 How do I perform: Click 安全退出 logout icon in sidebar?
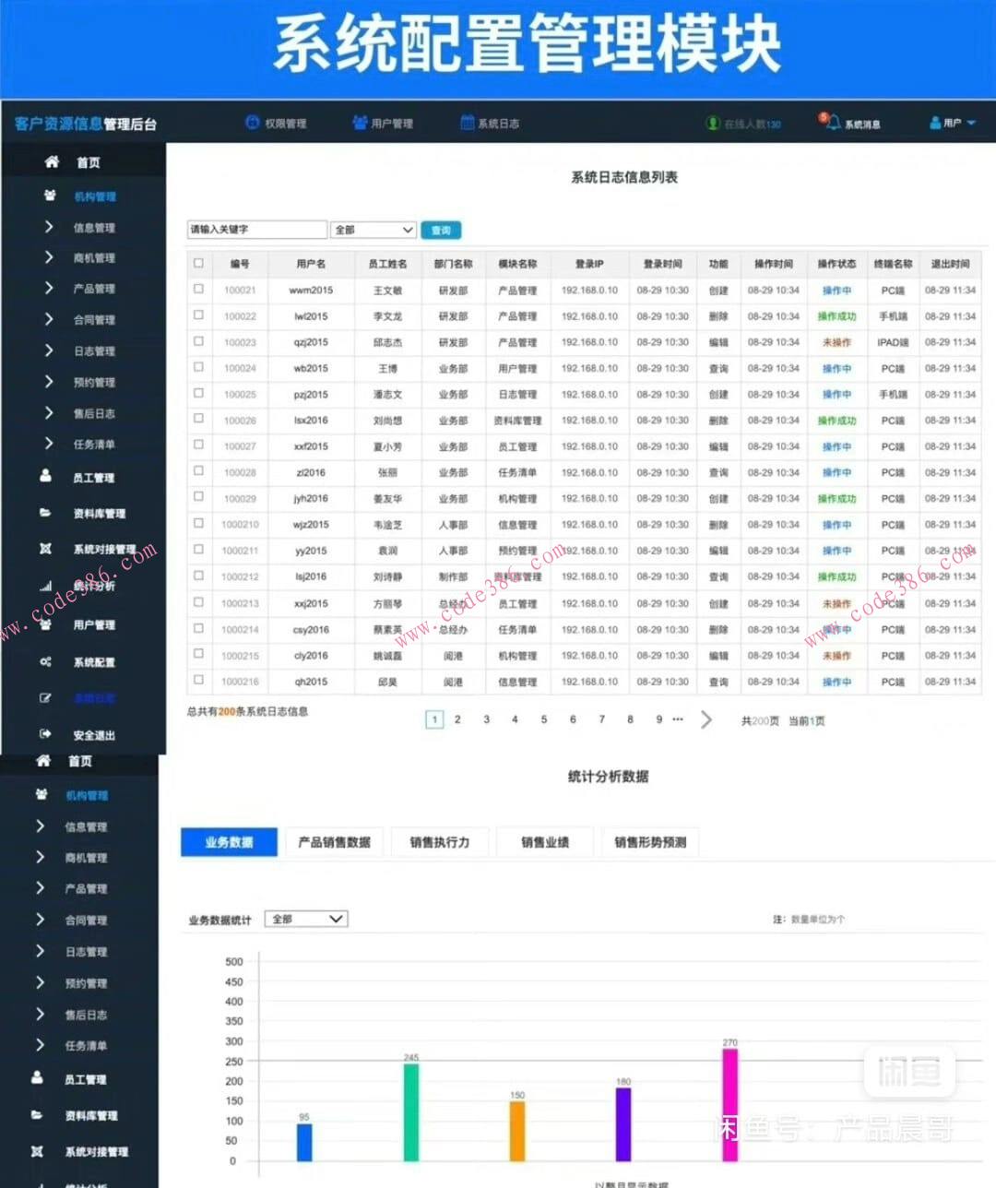coord(45,734)
